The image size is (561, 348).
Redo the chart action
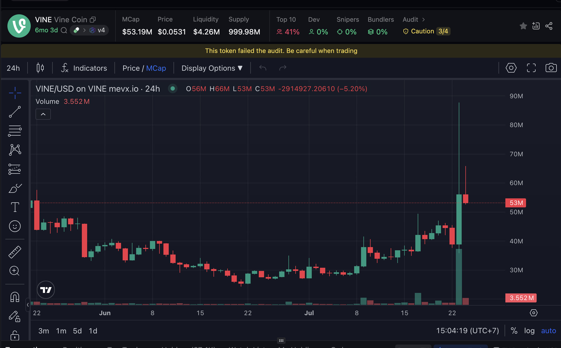[283, 68]
